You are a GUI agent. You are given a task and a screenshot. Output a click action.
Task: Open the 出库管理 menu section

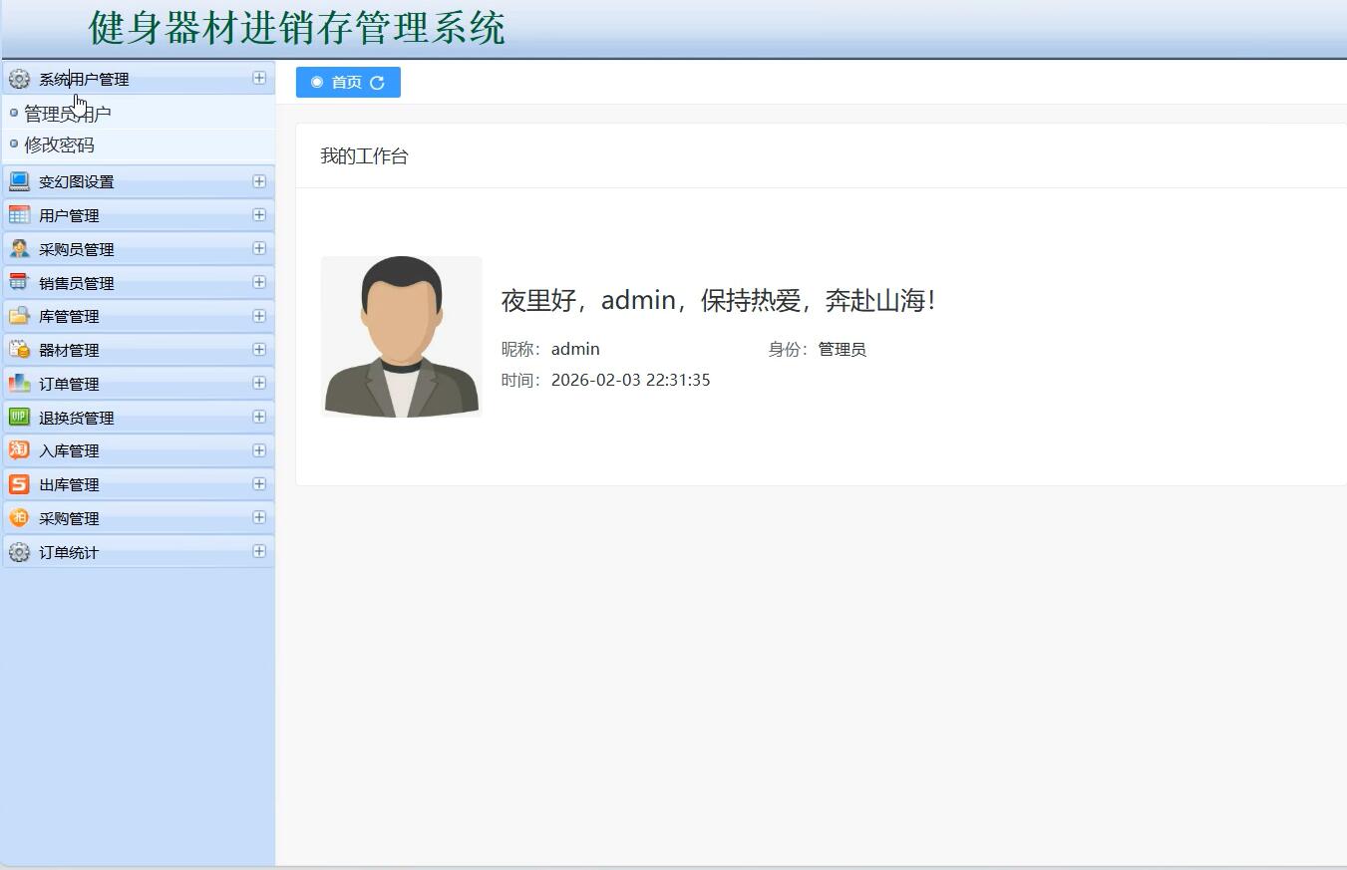139,484
